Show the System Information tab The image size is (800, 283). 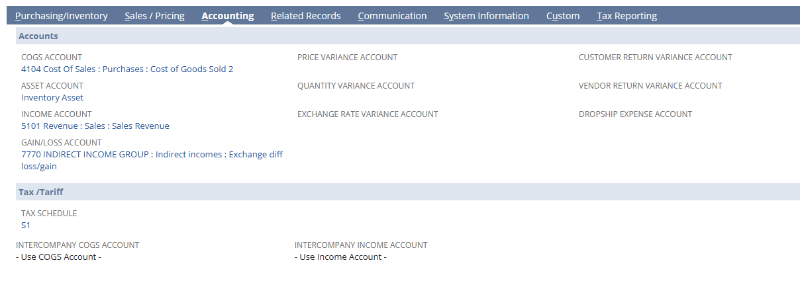click(486, 16)
